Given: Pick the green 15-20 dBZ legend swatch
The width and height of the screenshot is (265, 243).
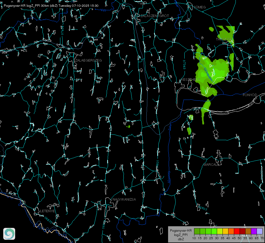Looking at the screenshot, I should (203, 231).
